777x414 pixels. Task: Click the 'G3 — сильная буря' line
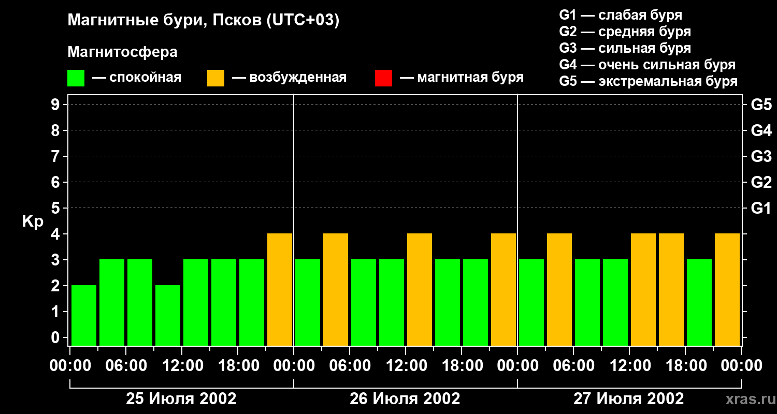(625, 48)
